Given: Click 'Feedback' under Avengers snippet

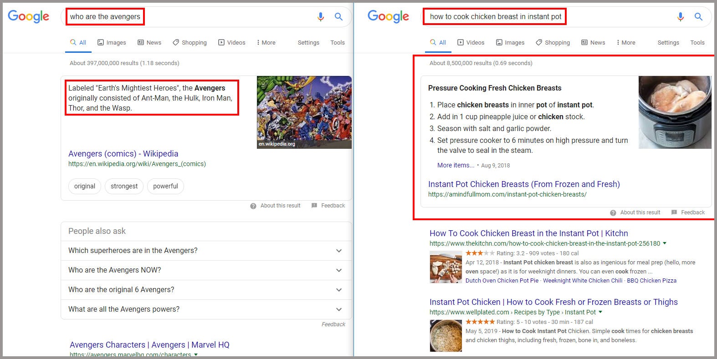Looking at the screenshot, I should (333, 206).
